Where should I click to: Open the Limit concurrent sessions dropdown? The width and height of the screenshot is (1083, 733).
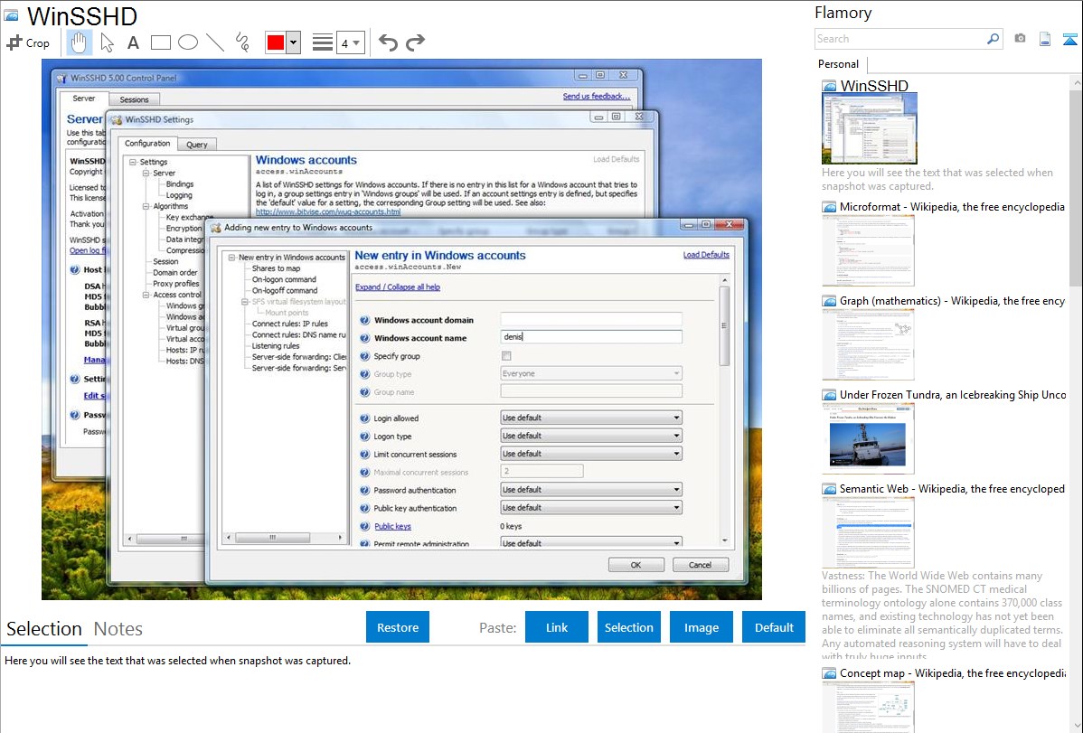[591, 453]
